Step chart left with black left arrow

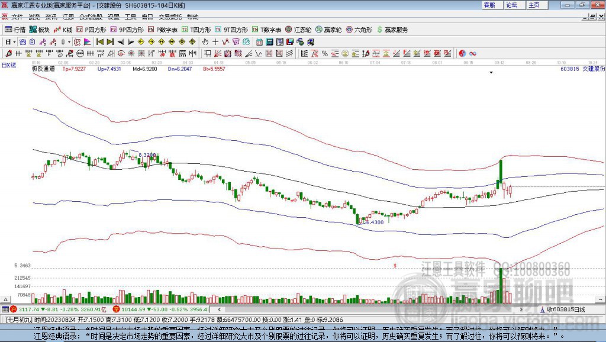pos(121,42)
